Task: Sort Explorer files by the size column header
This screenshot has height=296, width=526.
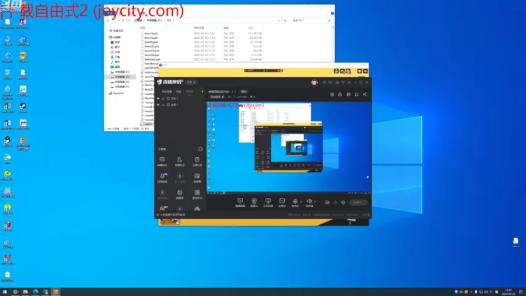Action: click(251, 28)
